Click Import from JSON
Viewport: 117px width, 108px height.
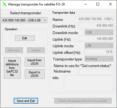(x=35, y=62)
